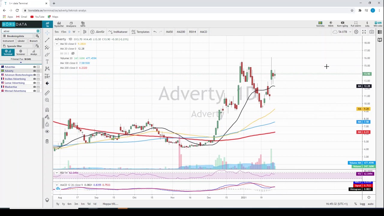
Task: Open the Analysera tab
Action: [71, 24]
